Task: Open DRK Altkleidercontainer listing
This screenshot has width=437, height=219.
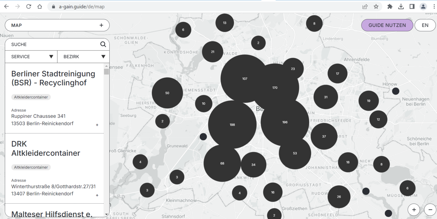Action: coord(46,148)
